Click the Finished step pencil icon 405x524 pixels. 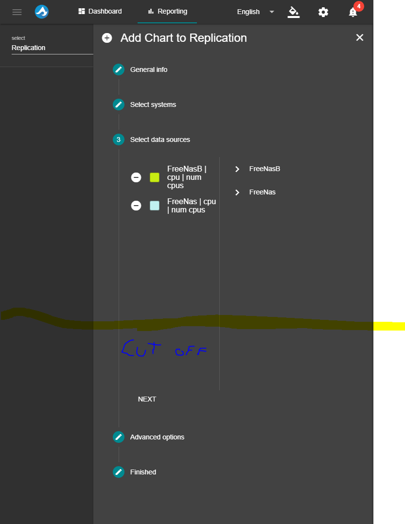point(119,472)
